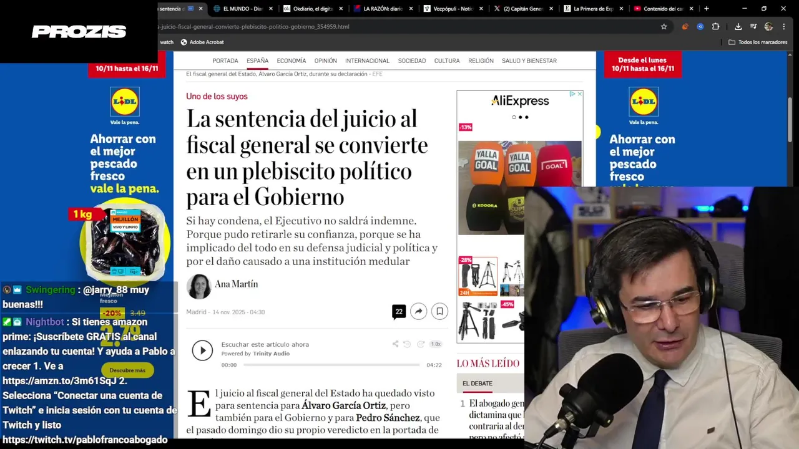The width and height of the screenshot is (799, 449).
Task: Click 'Descubre más' in the Lidl ad
Action: click(127, 370)
